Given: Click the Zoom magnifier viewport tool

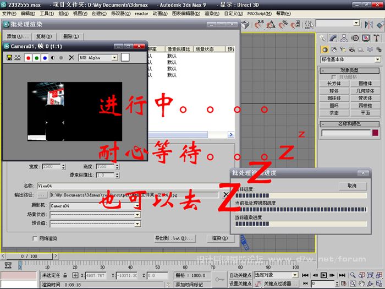Looking at the screenshot, I should point(353,275).
